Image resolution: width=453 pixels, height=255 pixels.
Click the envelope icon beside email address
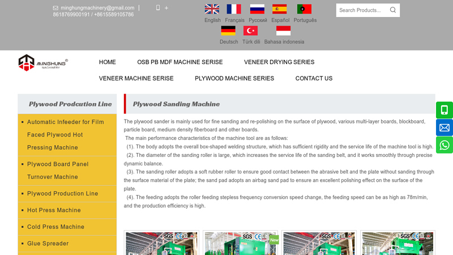coord(55,8)
